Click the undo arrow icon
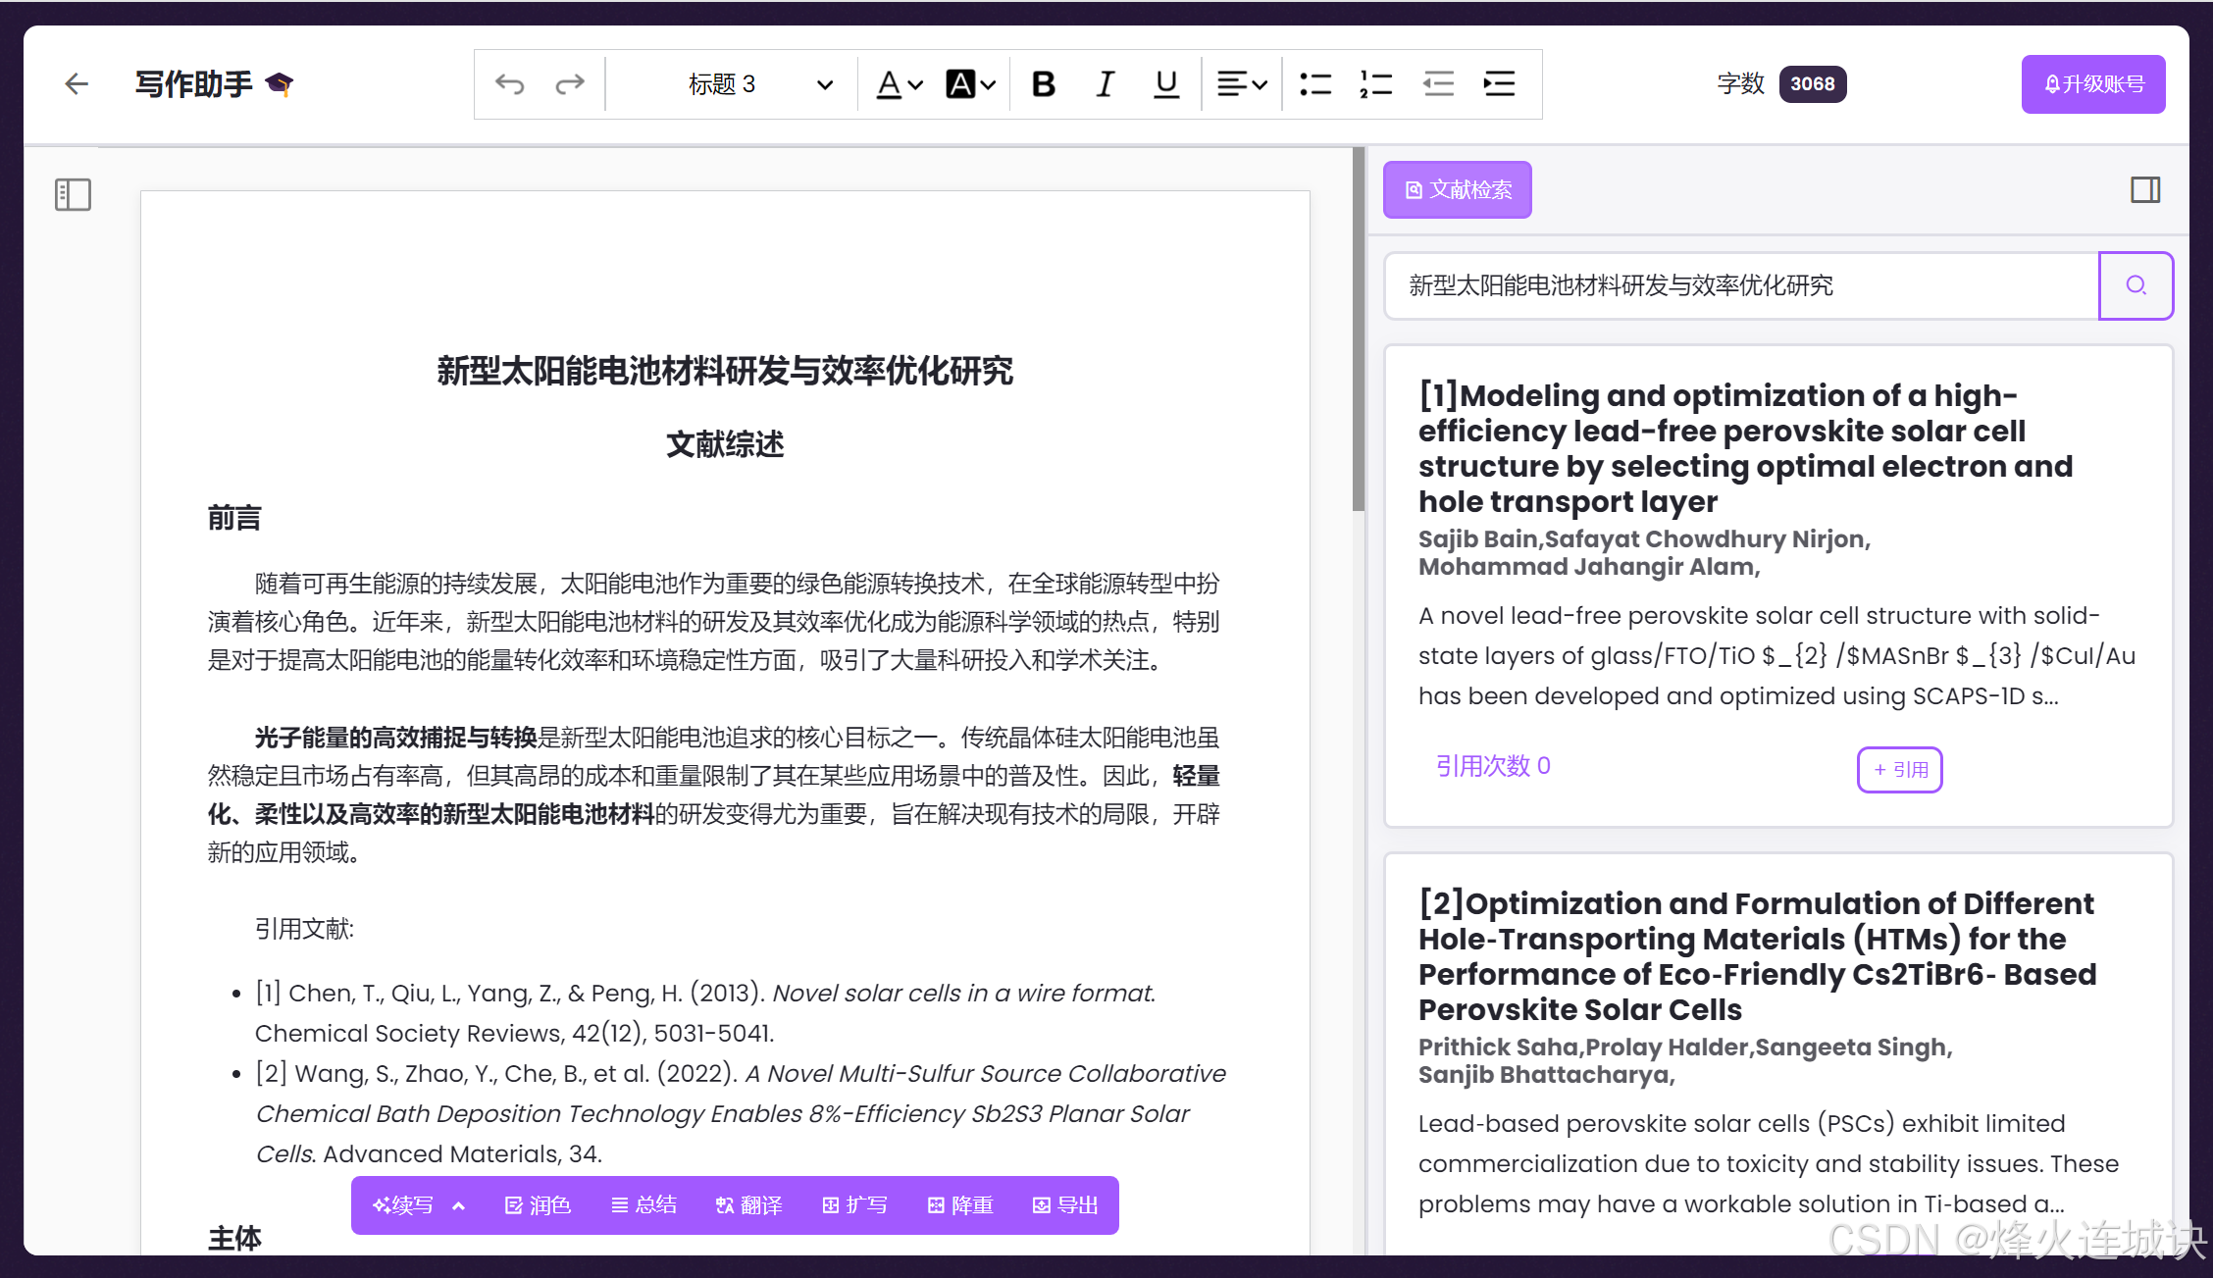The image size is (2213, 1278). [x=509, y=84]
